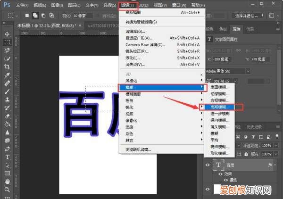This screenshot has height=199, width=283.
Task: Click Intersect with Selection icon
Action: point(51,16)
